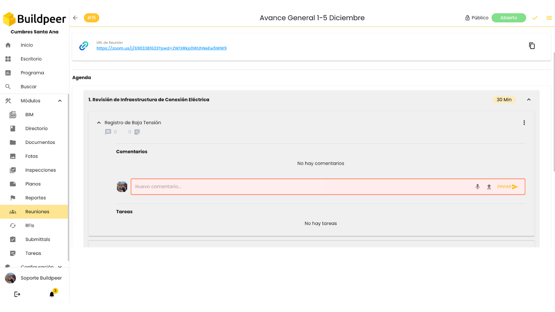
Task: Click the Reuniones people icon
Action: [x=13, y=211]
